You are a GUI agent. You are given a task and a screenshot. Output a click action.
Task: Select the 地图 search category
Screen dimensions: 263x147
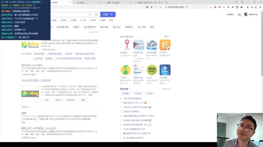pyautogui.click(x=102, y=20)
